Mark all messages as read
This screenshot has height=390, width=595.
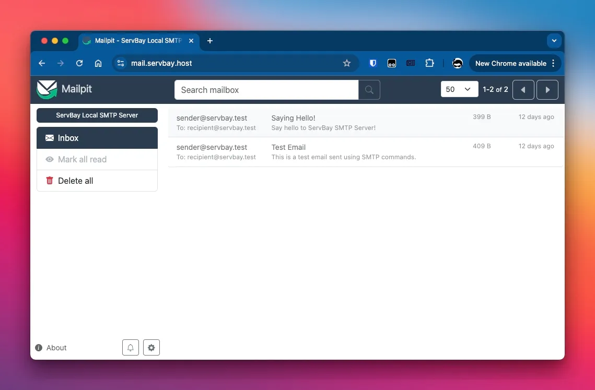coord(82,159)
